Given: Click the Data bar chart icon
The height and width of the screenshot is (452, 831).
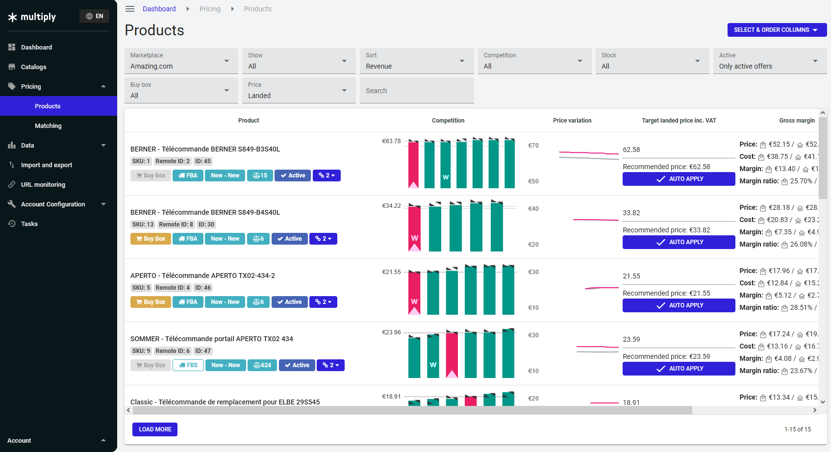Looking at the screenshot, I should [12, 145].
